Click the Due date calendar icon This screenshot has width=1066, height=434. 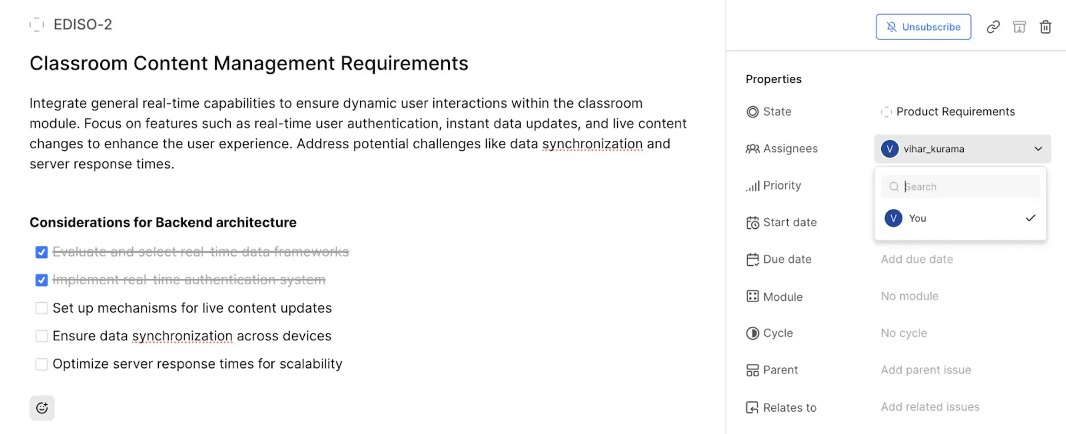752,260
